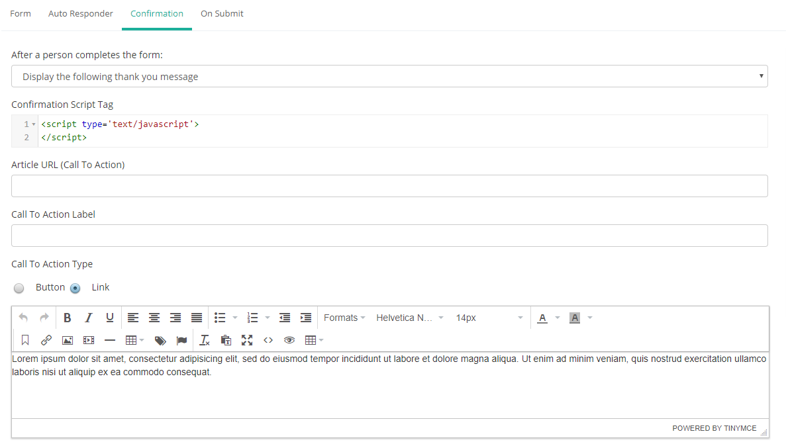Clear formatting of selected text
Screen dimensions: 786x444
205,340
